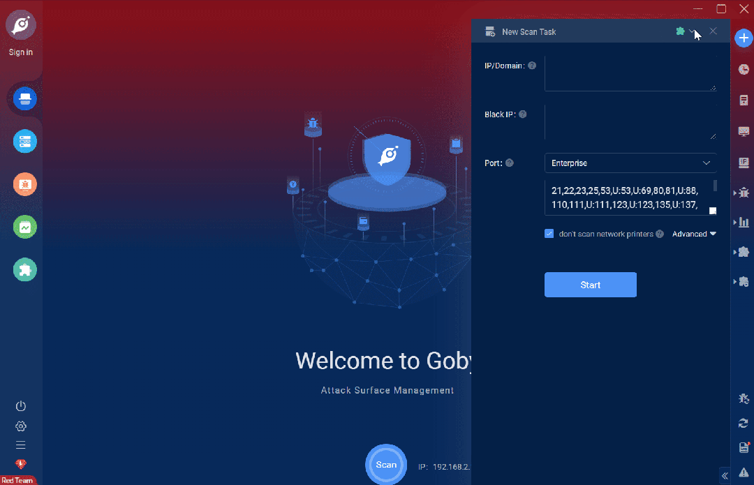Open the IP icon in right bar
This screenshot has height=485, width=754.
(744, 163)
